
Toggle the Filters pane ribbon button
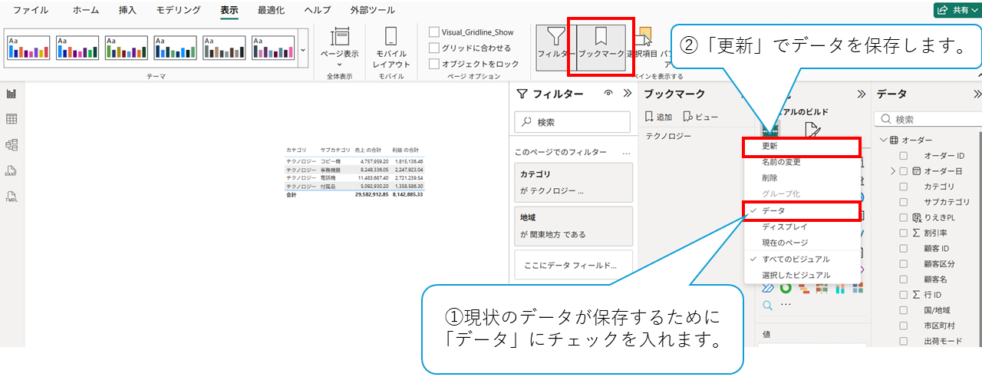click(556, 45)
